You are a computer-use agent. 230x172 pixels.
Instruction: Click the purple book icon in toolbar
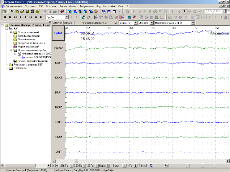(x=62, y=11)
